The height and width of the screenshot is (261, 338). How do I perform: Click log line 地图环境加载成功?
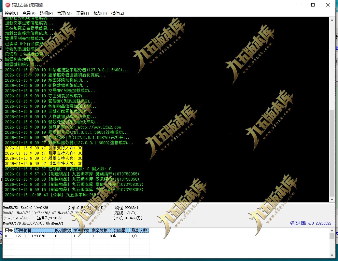click(x=46, y=80)
